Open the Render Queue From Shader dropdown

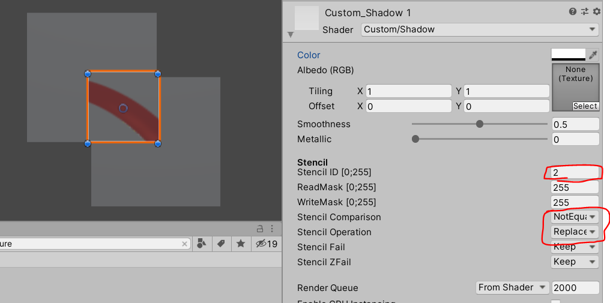point(512,287)
